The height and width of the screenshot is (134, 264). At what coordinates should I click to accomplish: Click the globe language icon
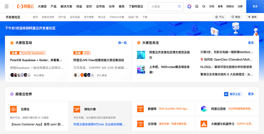pos(197,6)
